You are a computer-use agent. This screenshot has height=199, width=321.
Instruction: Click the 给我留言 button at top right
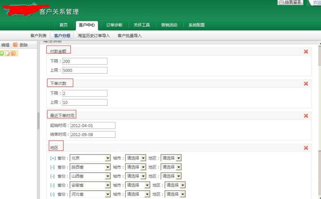(x=290, y=2)
